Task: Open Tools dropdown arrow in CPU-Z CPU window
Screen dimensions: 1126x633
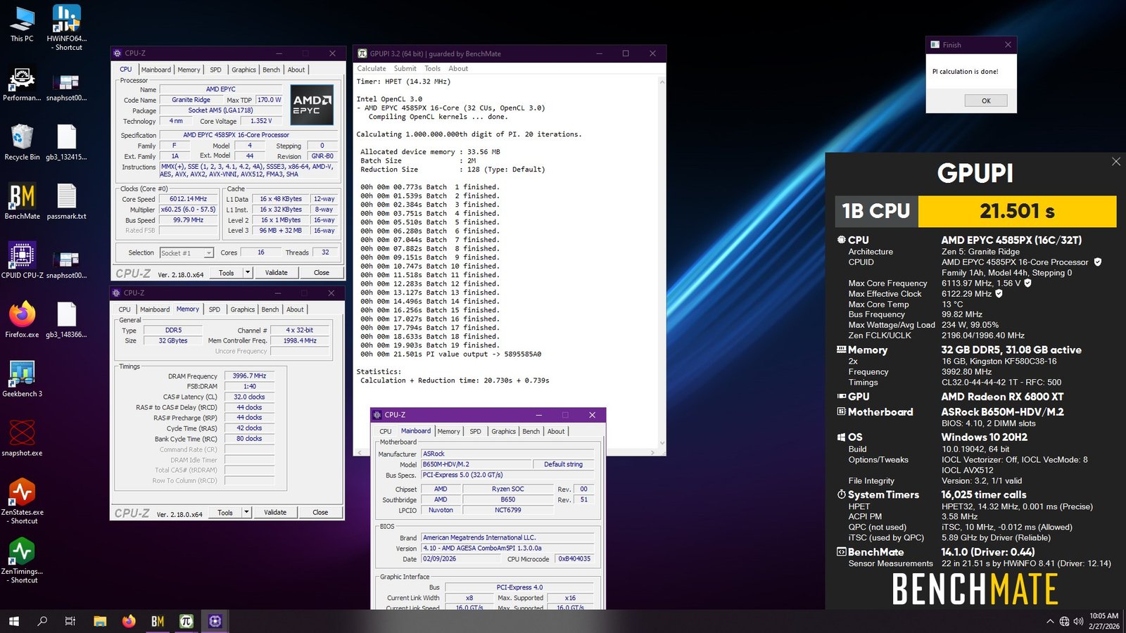Action: pos(247,272)
